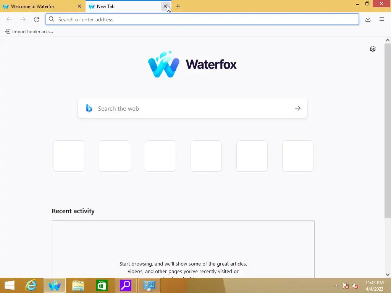Launch Internet Explorer from taskbar
Image resolution: width=391 pixels, height=293 pixels.
31,285
